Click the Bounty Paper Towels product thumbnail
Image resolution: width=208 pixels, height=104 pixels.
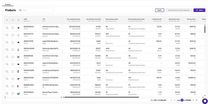click(18, 93)
